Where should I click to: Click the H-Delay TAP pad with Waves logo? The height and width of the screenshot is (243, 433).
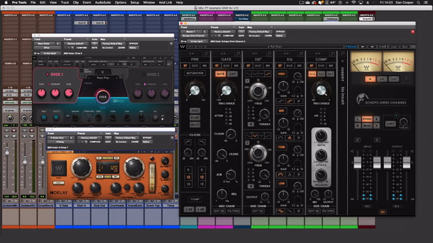point(58,168)
